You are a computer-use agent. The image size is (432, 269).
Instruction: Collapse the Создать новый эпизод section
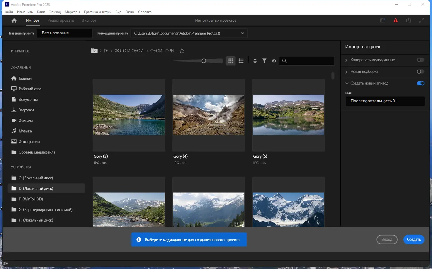(347, 83)
